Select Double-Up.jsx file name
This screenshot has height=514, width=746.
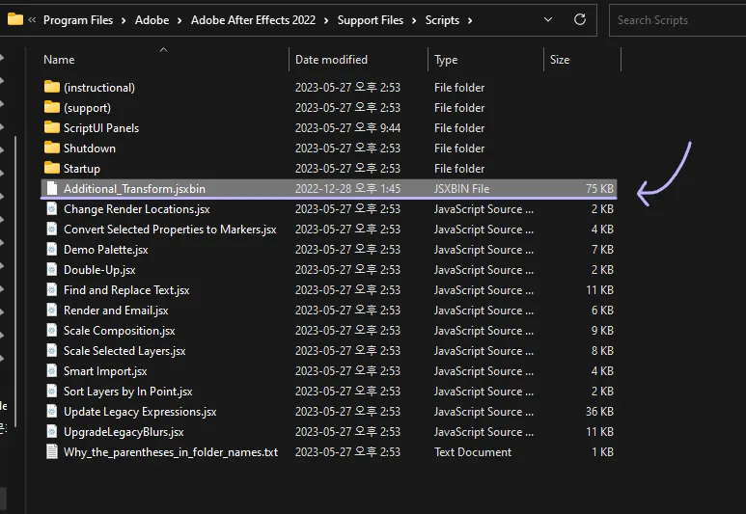(x=99, y=270)
